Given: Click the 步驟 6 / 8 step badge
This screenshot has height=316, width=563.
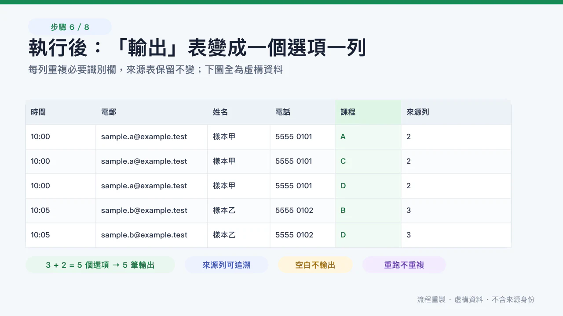Looking at the screenshot, I should point(70,27).
